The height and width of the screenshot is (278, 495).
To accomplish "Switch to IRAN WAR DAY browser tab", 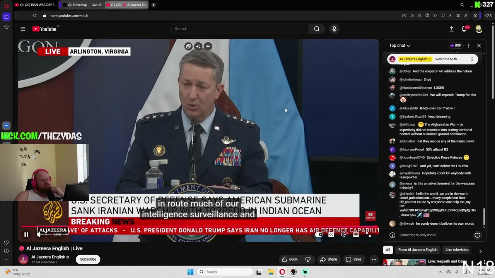I will pos(35,5).
